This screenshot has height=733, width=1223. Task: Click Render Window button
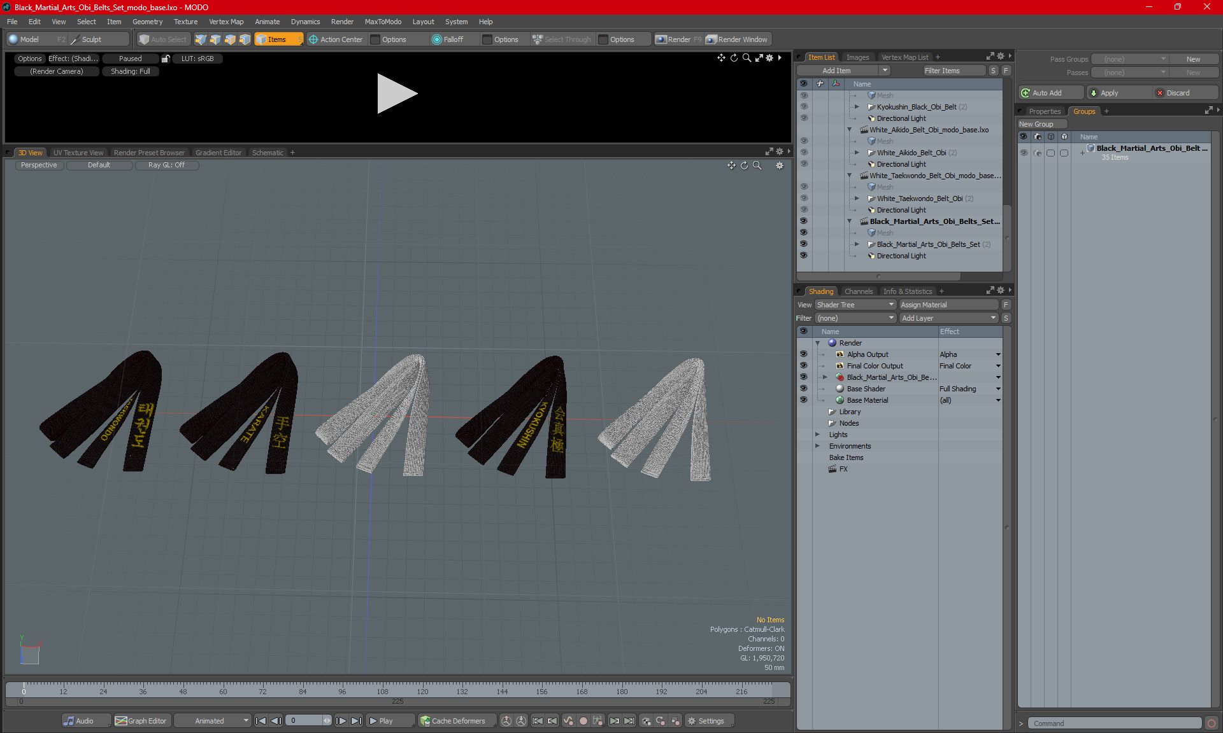tap(737, 39)
